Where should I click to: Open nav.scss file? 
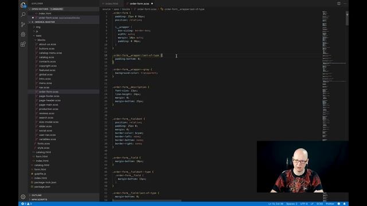(x=44, y=88)
